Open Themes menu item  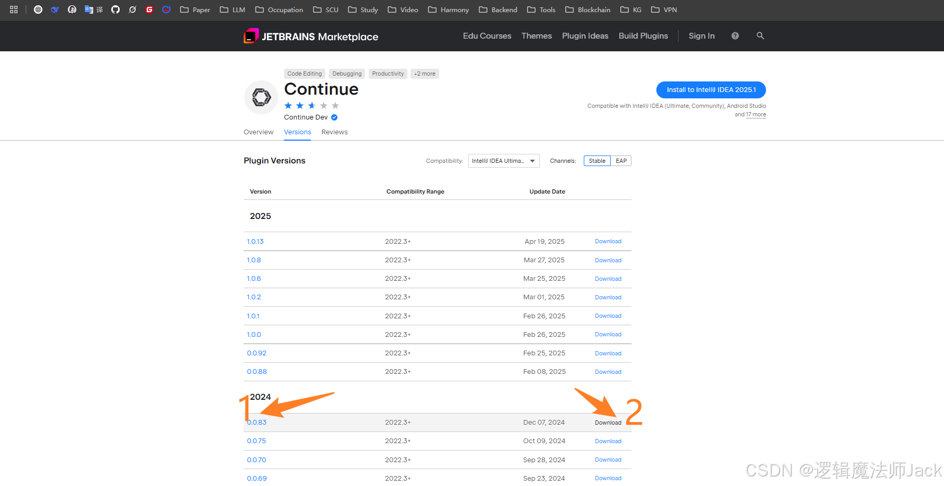(537, 36)
